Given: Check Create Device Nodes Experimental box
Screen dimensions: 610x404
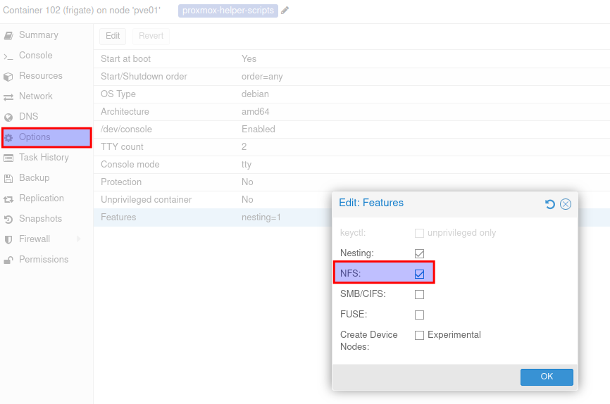Looking at the screenshot, I should coord(419,335).
